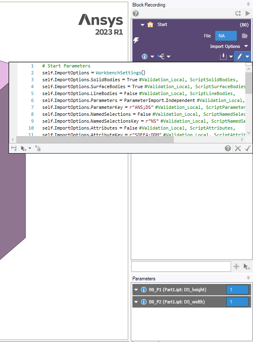Click the script editor selection cursor icon

23,149
